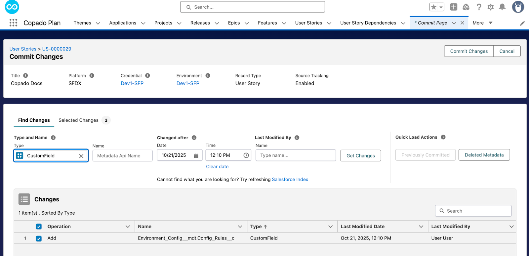Click the Favorites star icon
The width and height of the screenshot is (529, 256).
(x=433, y=7)
